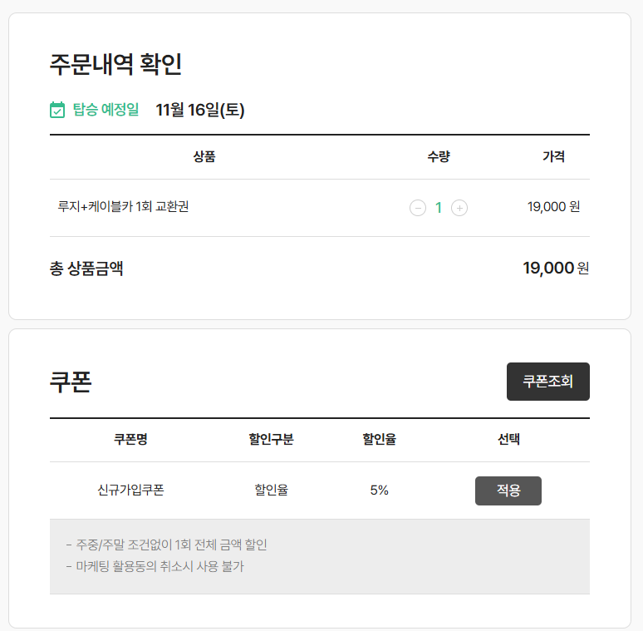Click the 주문내역 확인 heading
This screenshot has height=631, width=643.
[x=115, y=64]
